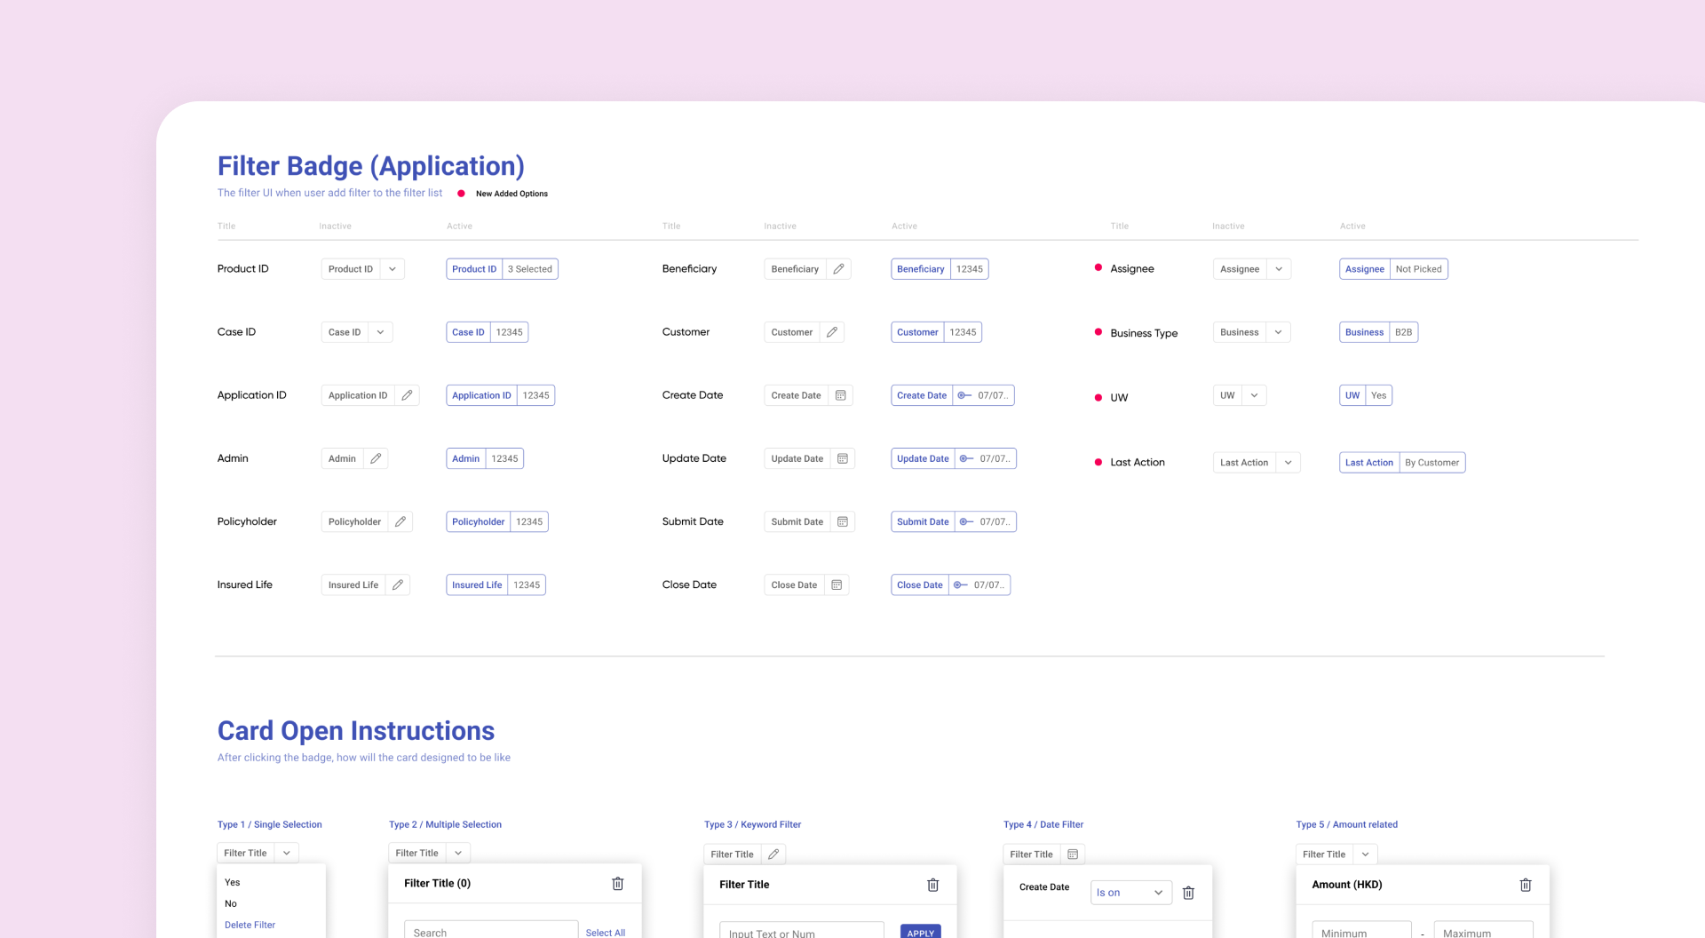Click the 'Yes' value on active UW badge

1378,395
